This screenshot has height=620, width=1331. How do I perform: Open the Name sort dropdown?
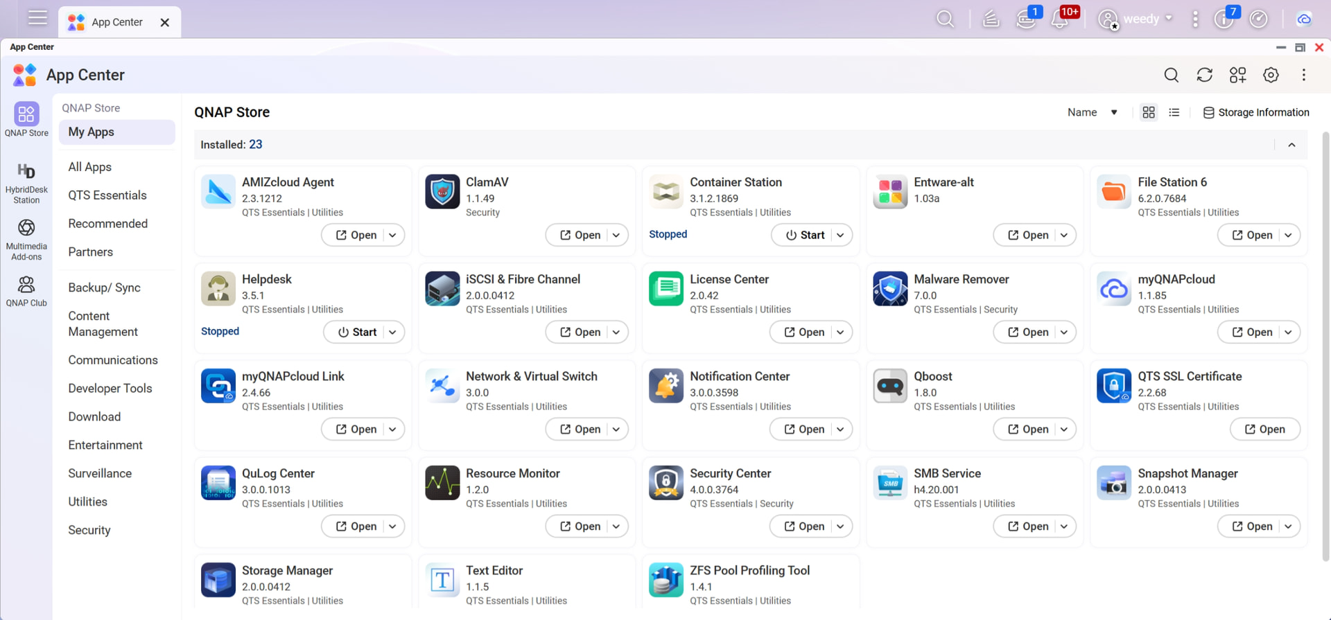pos(1092,112)
